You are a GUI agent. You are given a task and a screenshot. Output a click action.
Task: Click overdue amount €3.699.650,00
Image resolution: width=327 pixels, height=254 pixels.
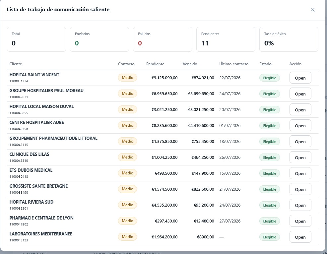click(201, 94)
